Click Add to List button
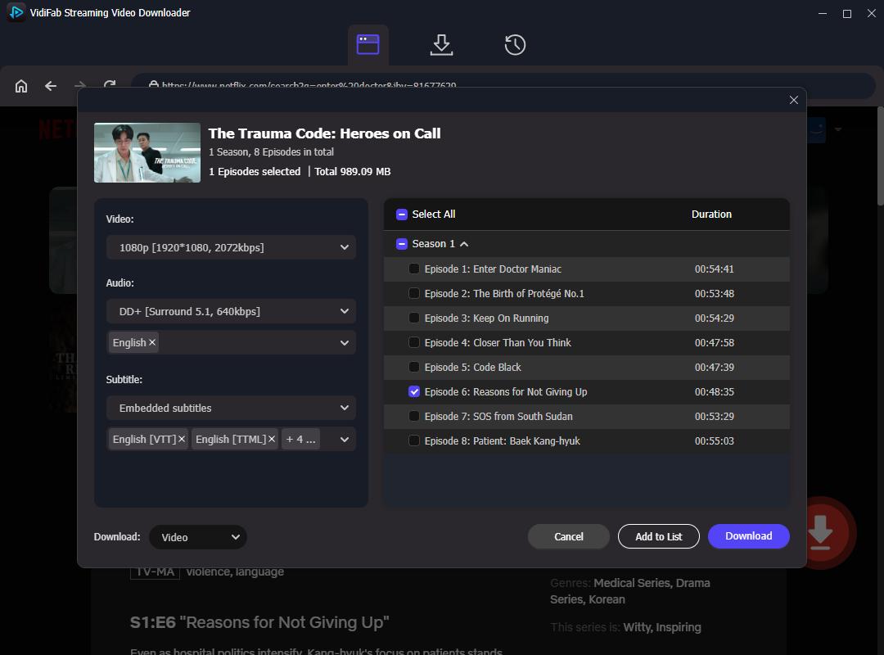This screenshot has width=884, height=655. pyautogui.click(x=658, y=536)
